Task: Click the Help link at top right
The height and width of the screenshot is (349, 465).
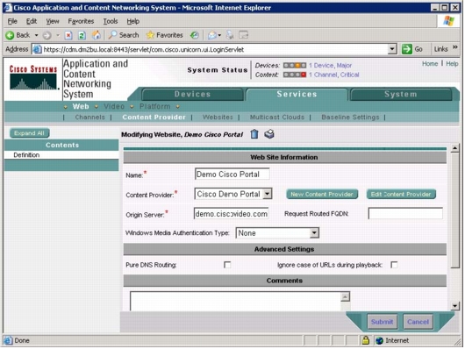Action: (x=452, y=64)
